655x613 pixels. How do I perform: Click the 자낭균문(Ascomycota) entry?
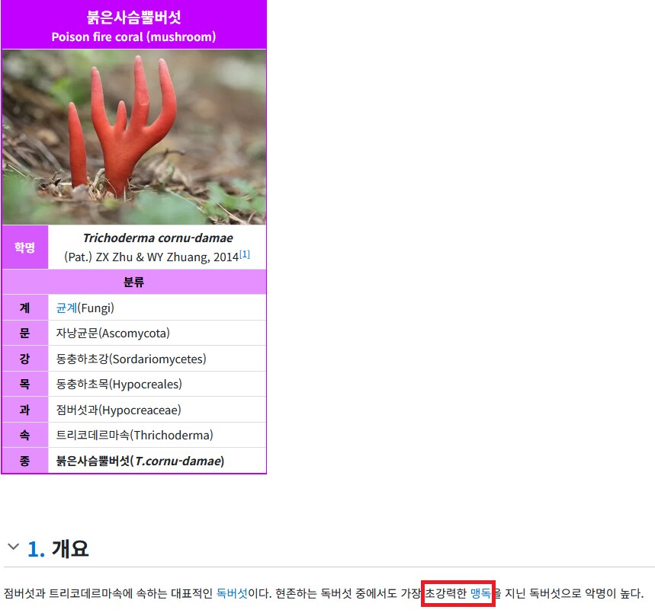113,333
